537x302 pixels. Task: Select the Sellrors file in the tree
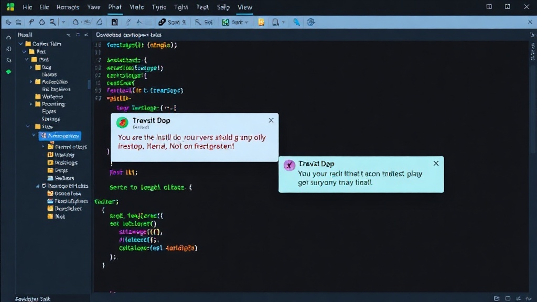click(x=61, y=178)
